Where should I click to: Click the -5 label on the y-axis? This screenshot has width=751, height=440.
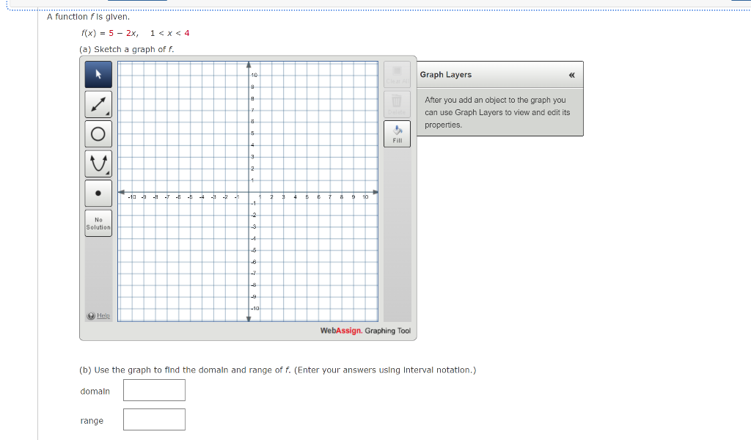254,250
